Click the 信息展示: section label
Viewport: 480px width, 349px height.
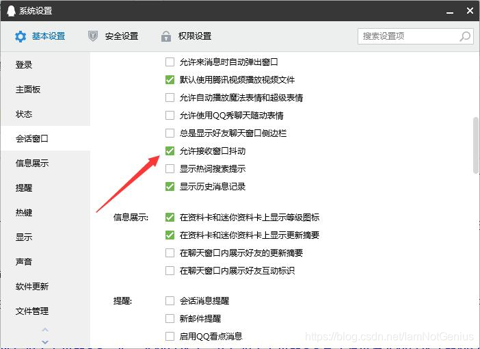tap(131, 218)
